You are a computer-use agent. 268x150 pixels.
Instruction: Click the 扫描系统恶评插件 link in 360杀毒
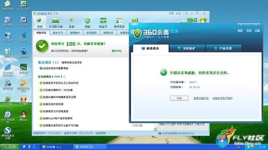(x=222, y=98)
